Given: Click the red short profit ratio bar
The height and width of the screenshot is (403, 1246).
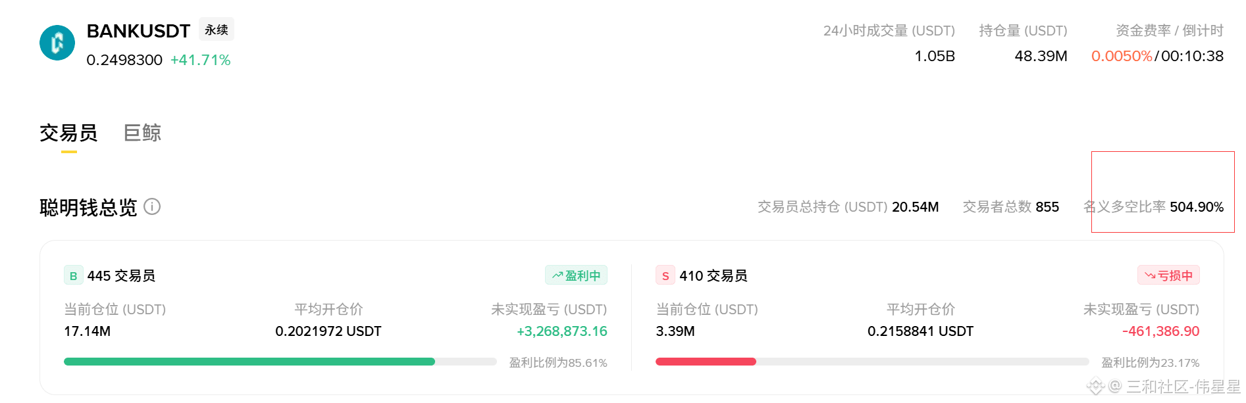Looking at the screenshot, I should click(x=706, y=362).
